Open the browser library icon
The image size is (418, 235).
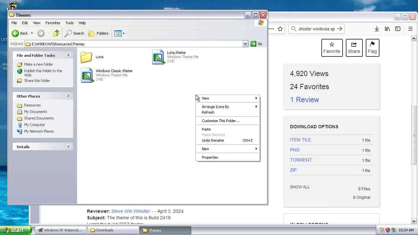pos(387,29)
